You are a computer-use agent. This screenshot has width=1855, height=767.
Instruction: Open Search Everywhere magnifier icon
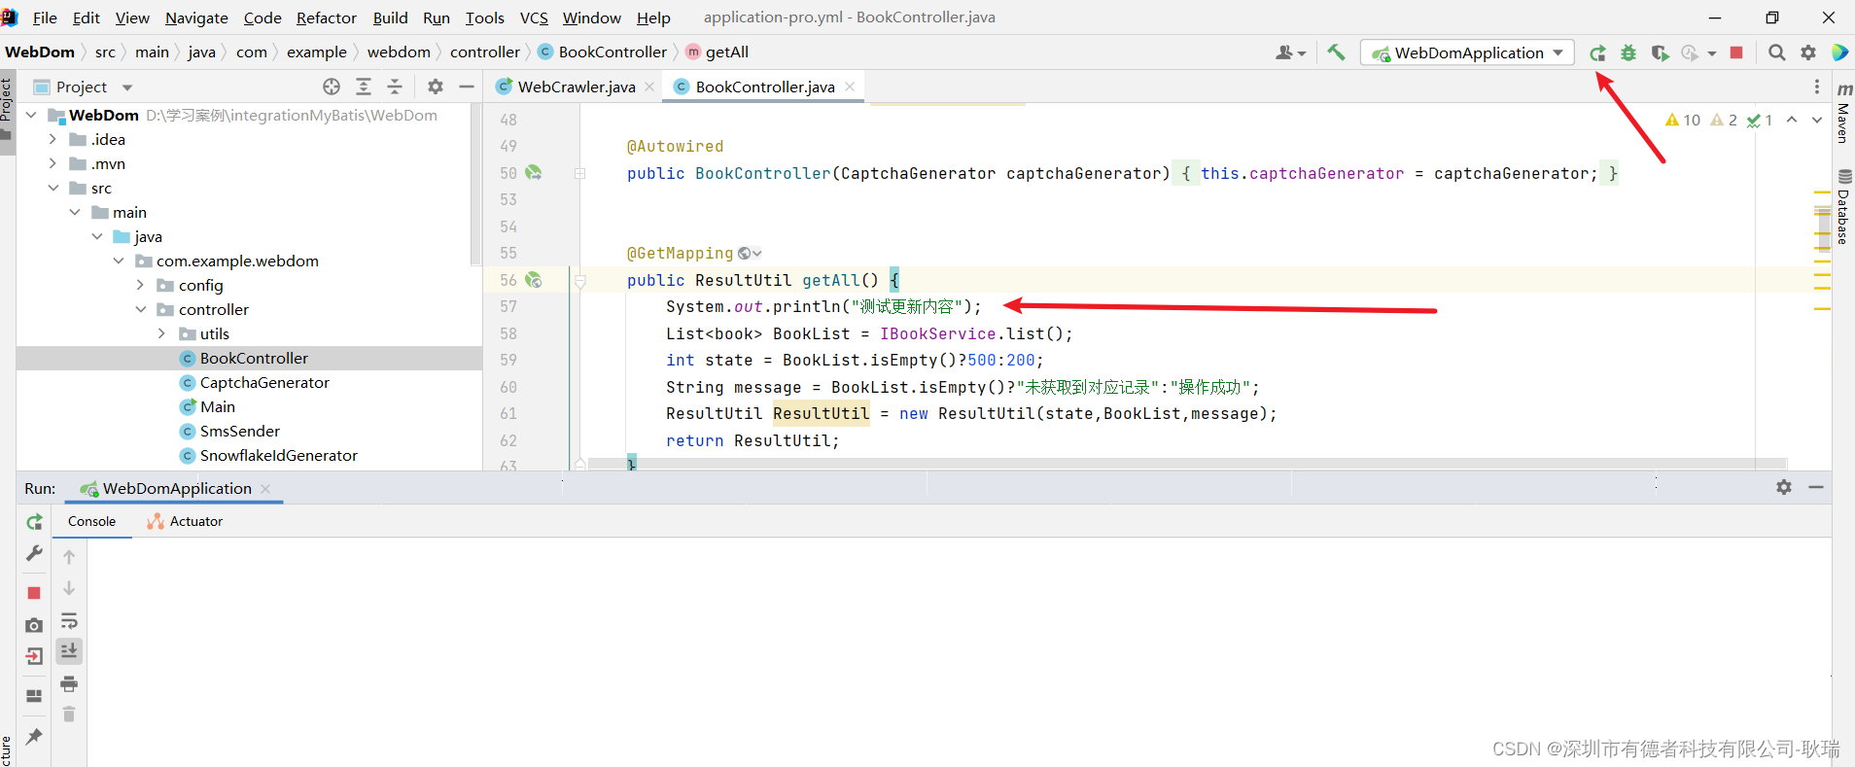tap(1776, 52)
